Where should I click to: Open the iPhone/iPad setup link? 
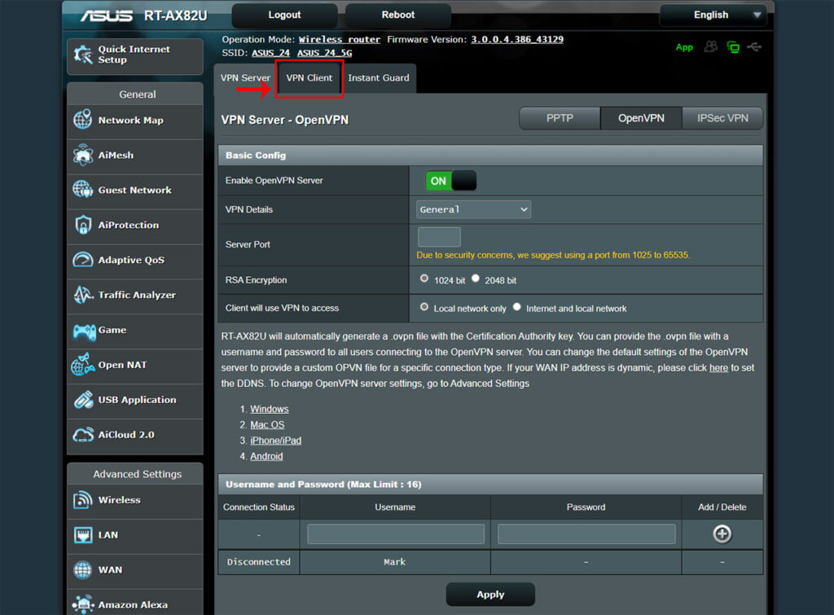[x=276, y=440]
